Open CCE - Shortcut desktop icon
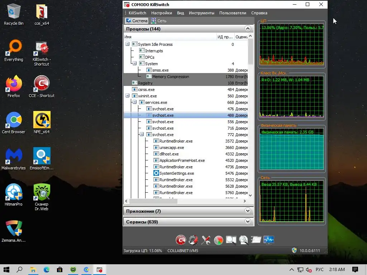 (x=42, y=87)
